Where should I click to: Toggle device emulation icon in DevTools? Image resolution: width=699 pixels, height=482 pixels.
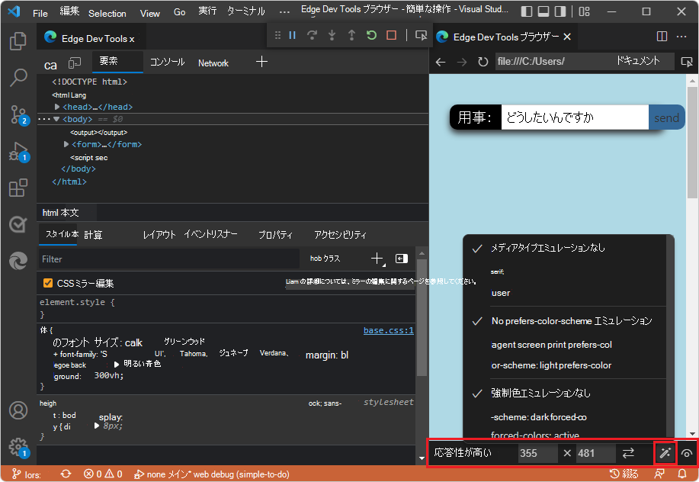coord(75,63)
